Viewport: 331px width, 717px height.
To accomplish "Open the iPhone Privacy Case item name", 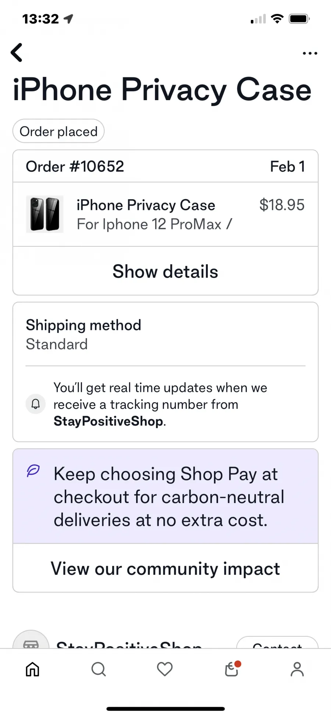I will click(x=146, y=205).
